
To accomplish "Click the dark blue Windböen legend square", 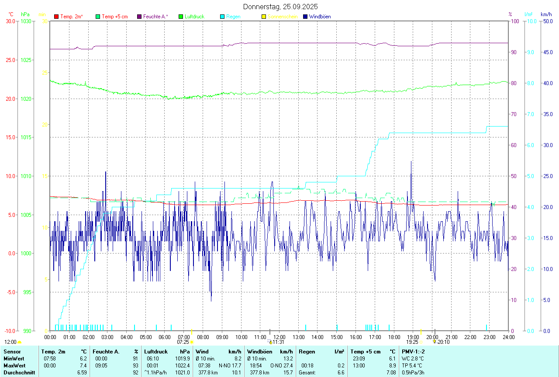I will [305, 17].
